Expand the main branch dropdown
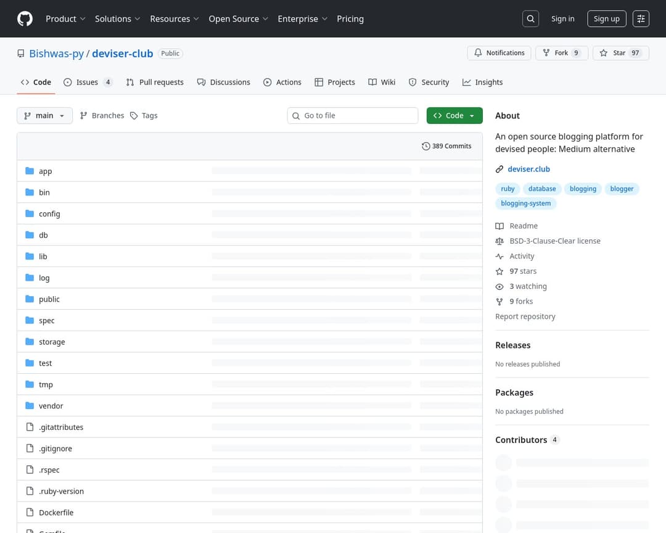 tap(44, 115)
